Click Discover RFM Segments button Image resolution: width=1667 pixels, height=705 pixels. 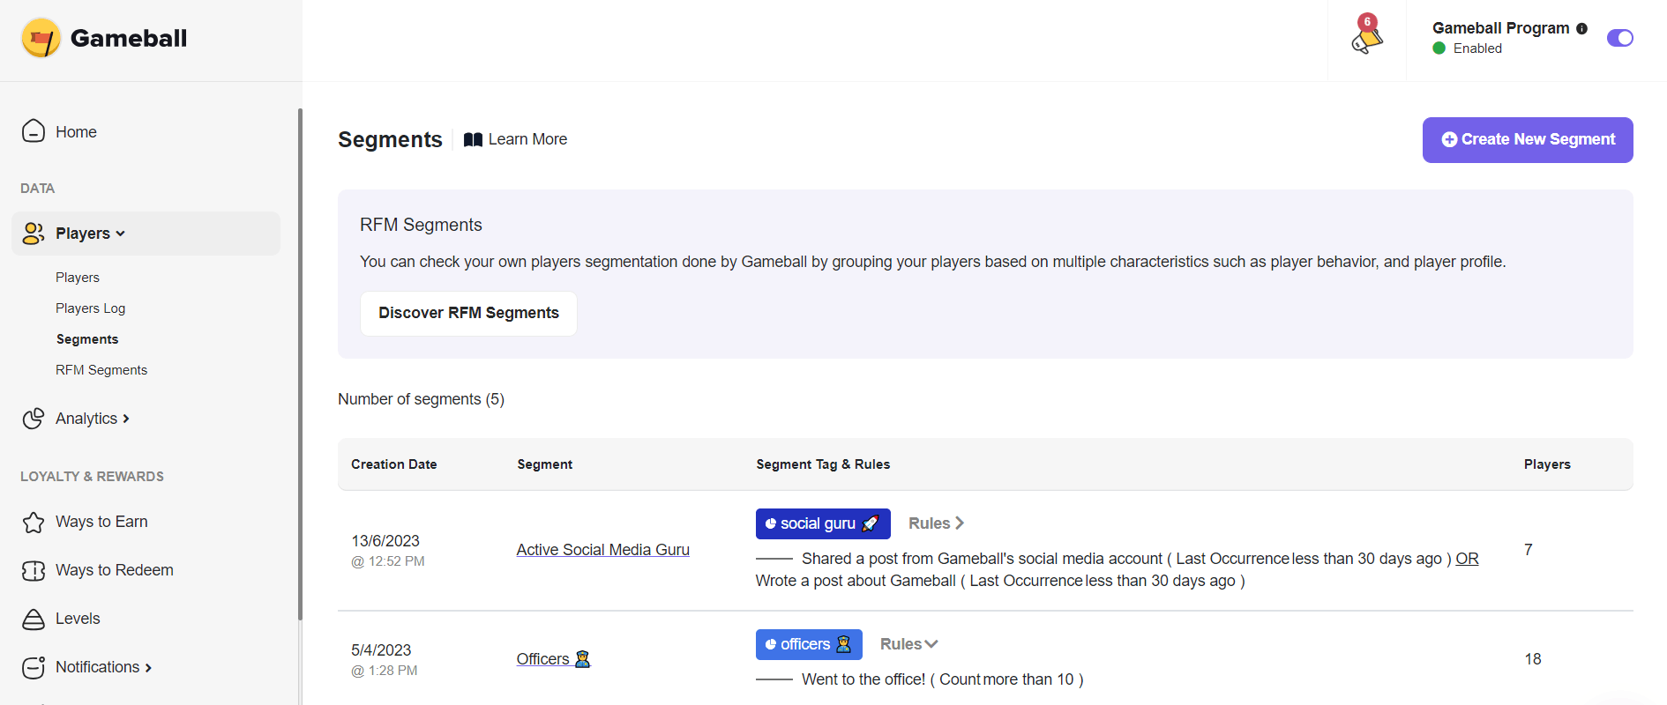point(468,313)
